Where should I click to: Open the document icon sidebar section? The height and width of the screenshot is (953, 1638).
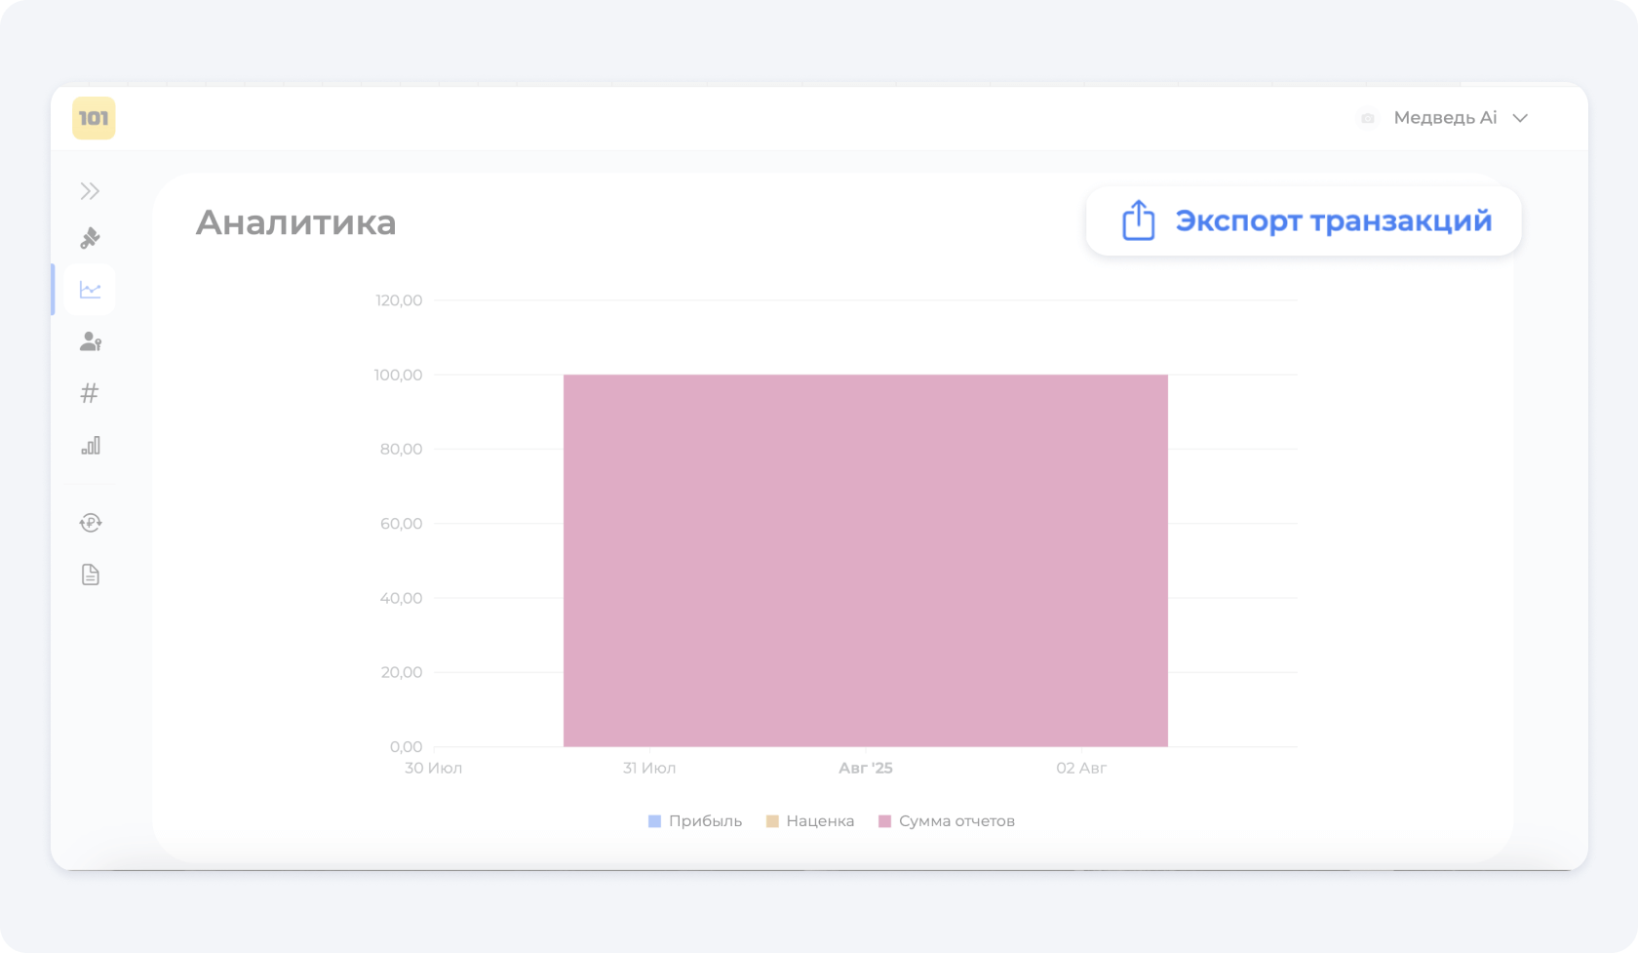[x=90, y=575]
